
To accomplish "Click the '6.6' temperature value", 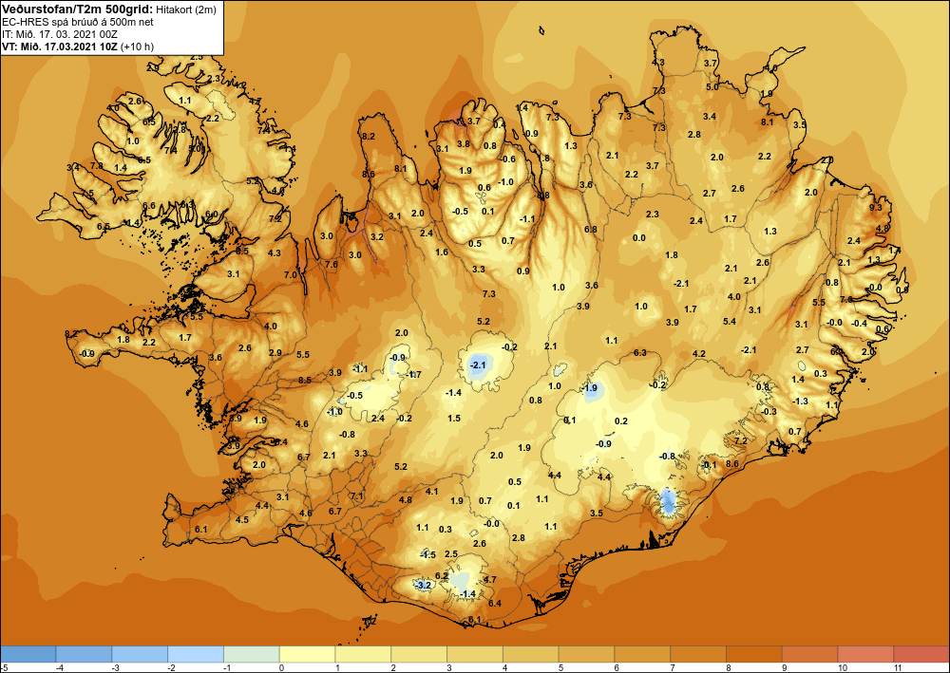I will (x=149, y=206).
